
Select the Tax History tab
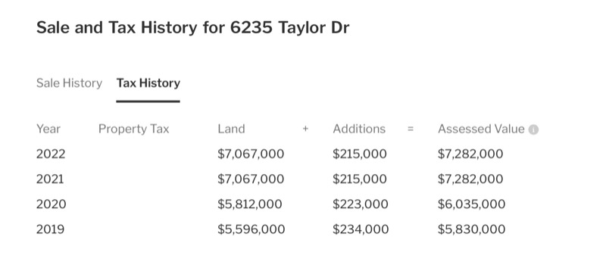click(x=148, y=83)
